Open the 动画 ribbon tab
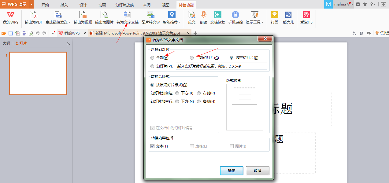Viewport: 389px width, 183px height. click(x=102, y=5)
